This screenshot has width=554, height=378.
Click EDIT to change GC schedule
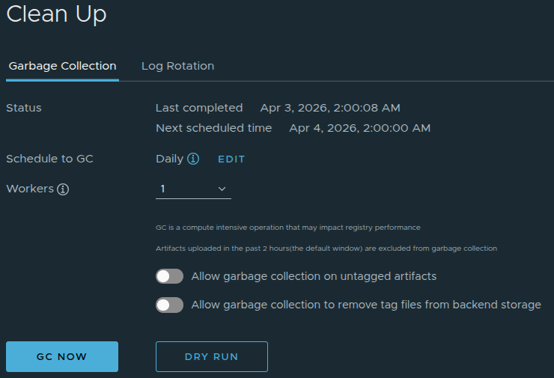tap(231, 159)
